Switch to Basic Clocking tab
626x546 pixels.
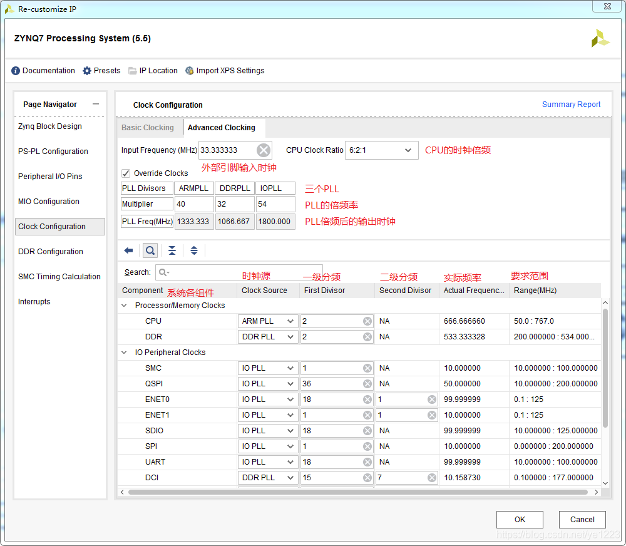click(148, 127)
